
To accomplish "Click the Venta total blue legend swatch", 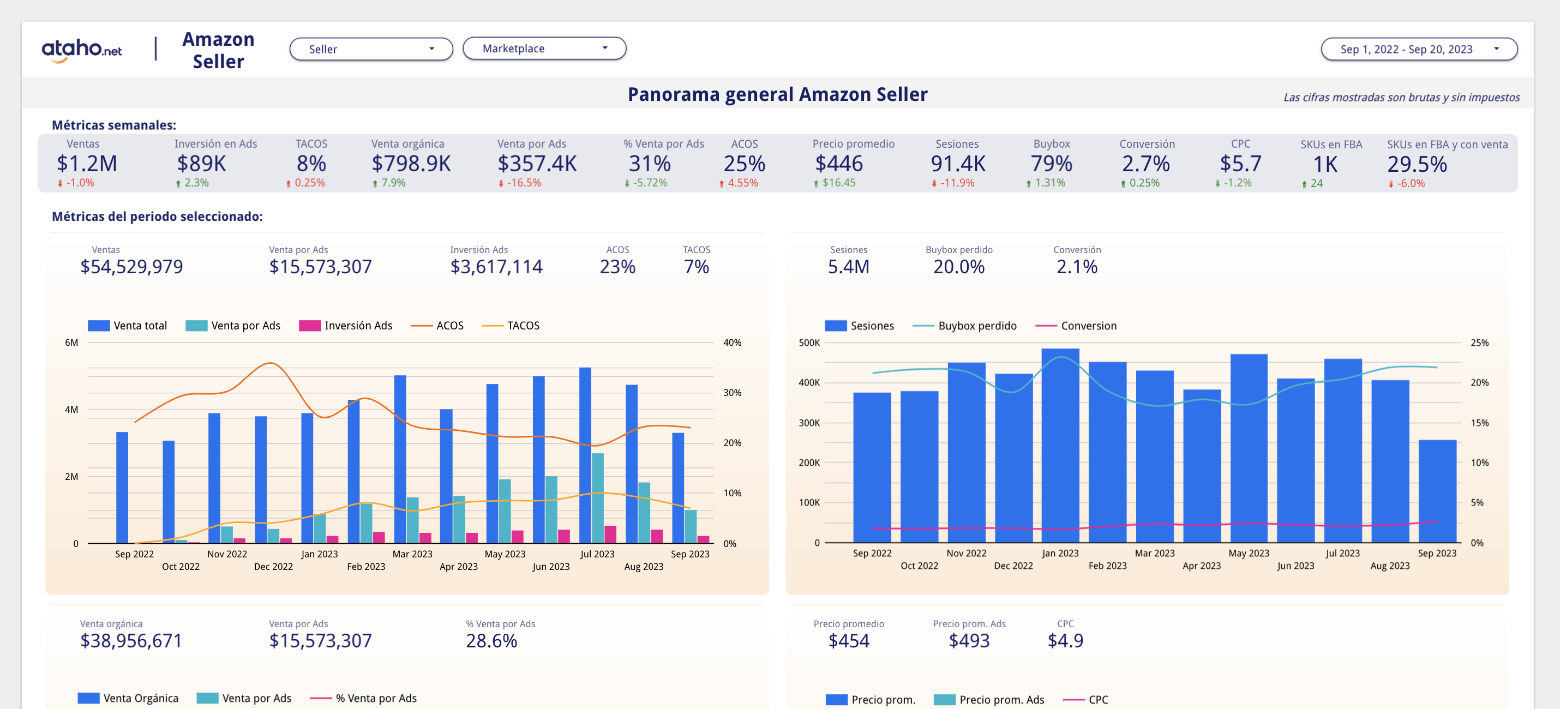I will coord(98,325).
